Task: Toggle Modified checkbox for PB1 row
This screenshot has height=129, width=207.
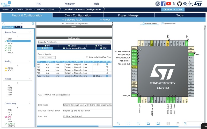Action: click(x=107, y=70)
